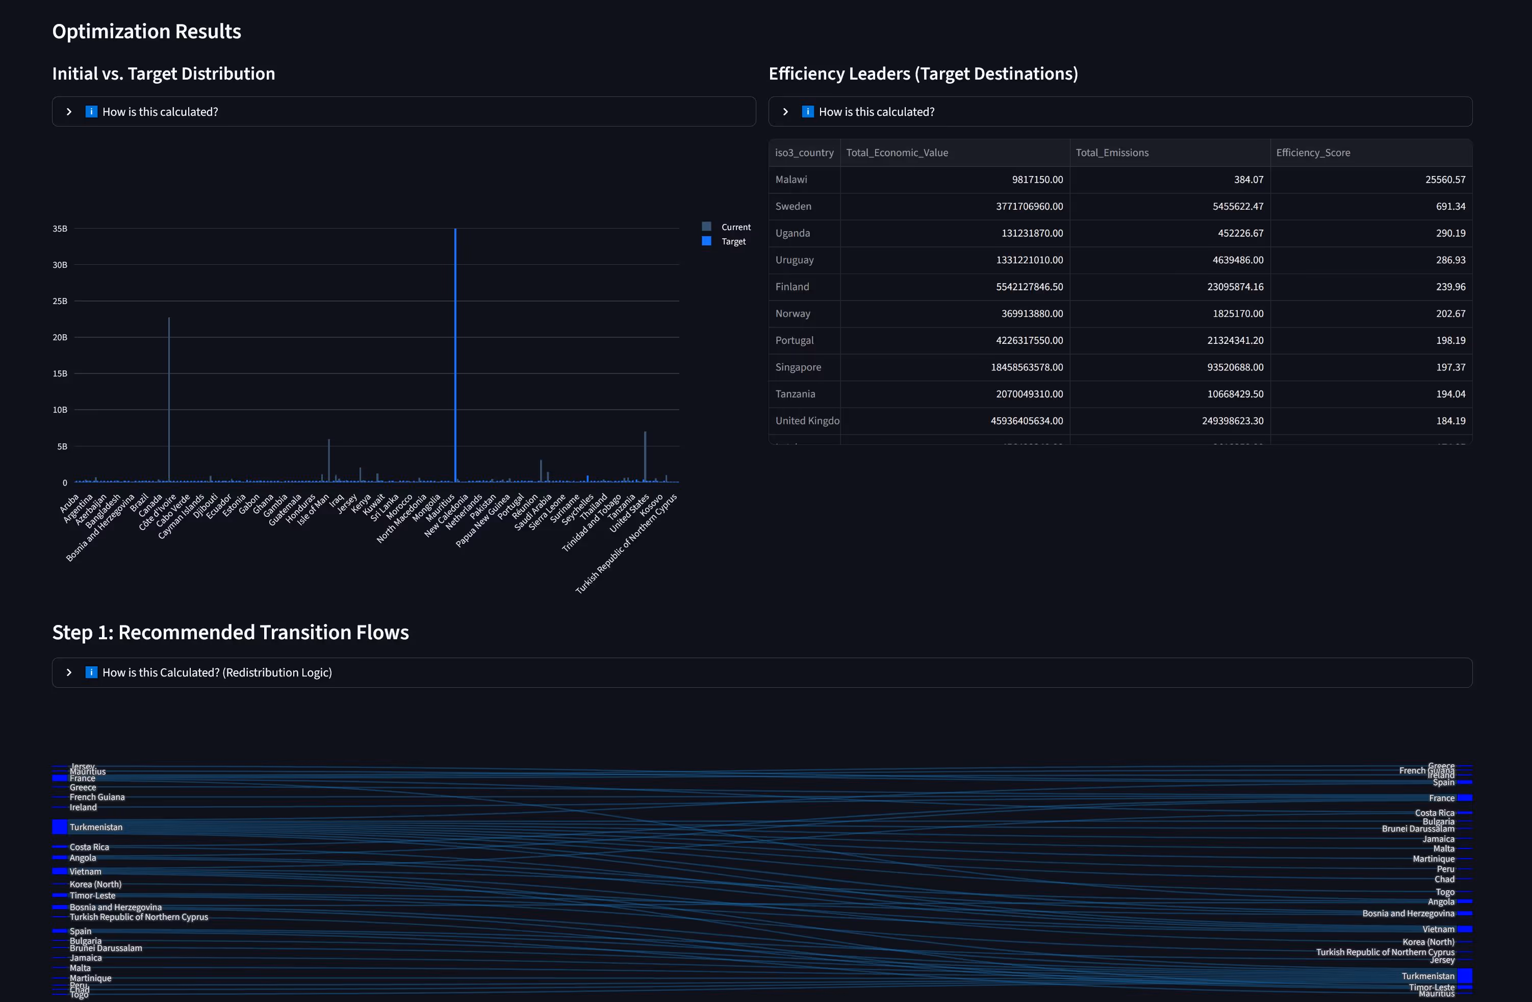This screenshot has height=1002, width=1532.
Task: Expand Efficiency Leaders 'How is this calculated?' chevron
Action: click(785, 111)
